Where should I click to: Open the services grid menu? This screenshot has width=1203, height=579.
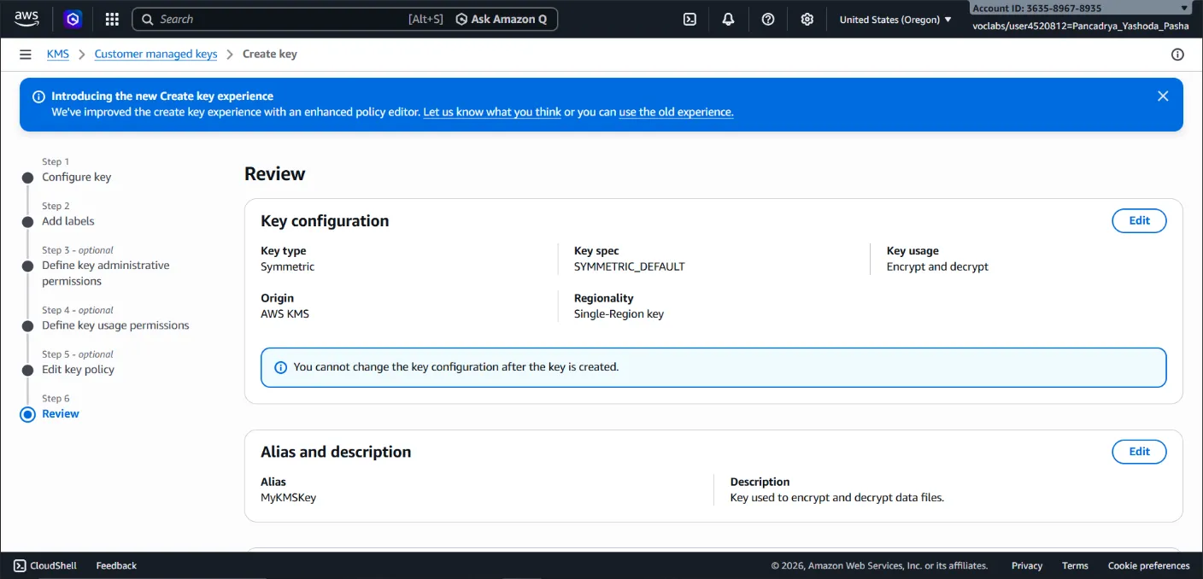[112, 19]
